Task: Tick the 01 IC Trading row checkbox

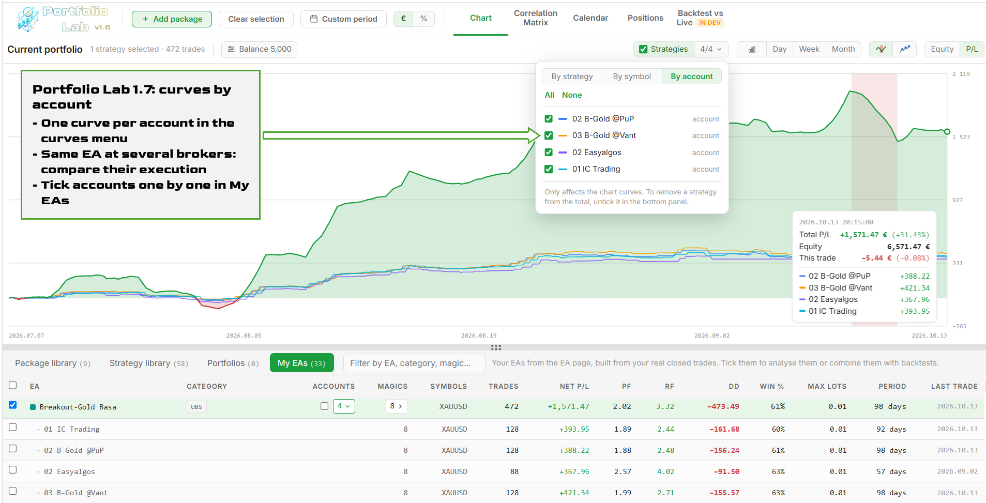Action: (13, 428)
